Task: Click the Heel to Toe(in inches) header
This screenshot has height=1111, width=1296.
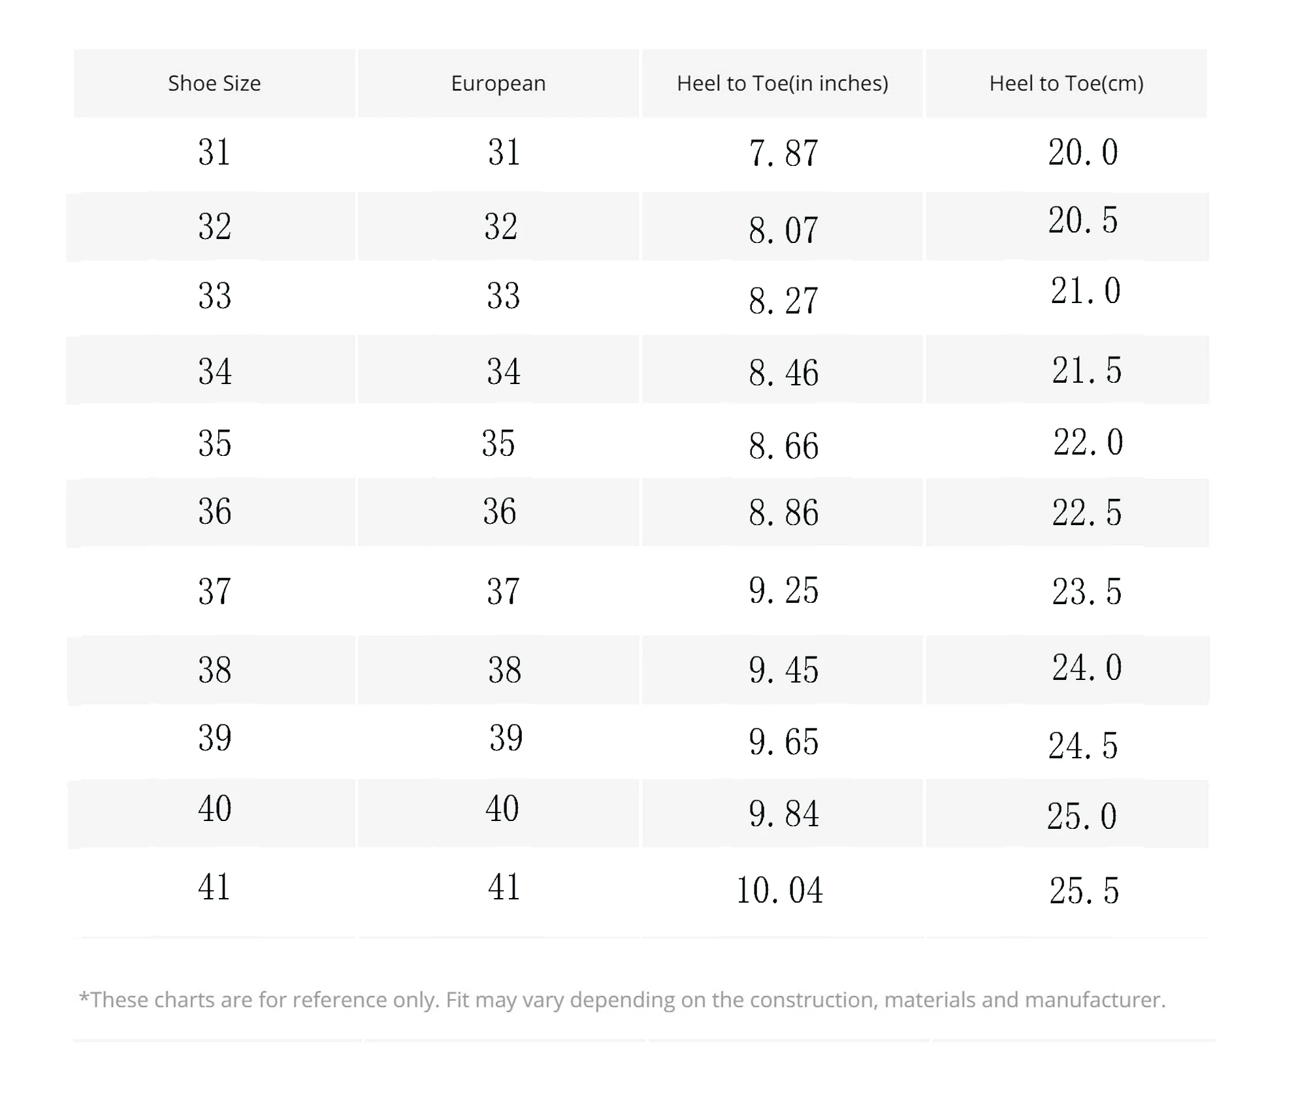Action: click(x=782, y=84)
